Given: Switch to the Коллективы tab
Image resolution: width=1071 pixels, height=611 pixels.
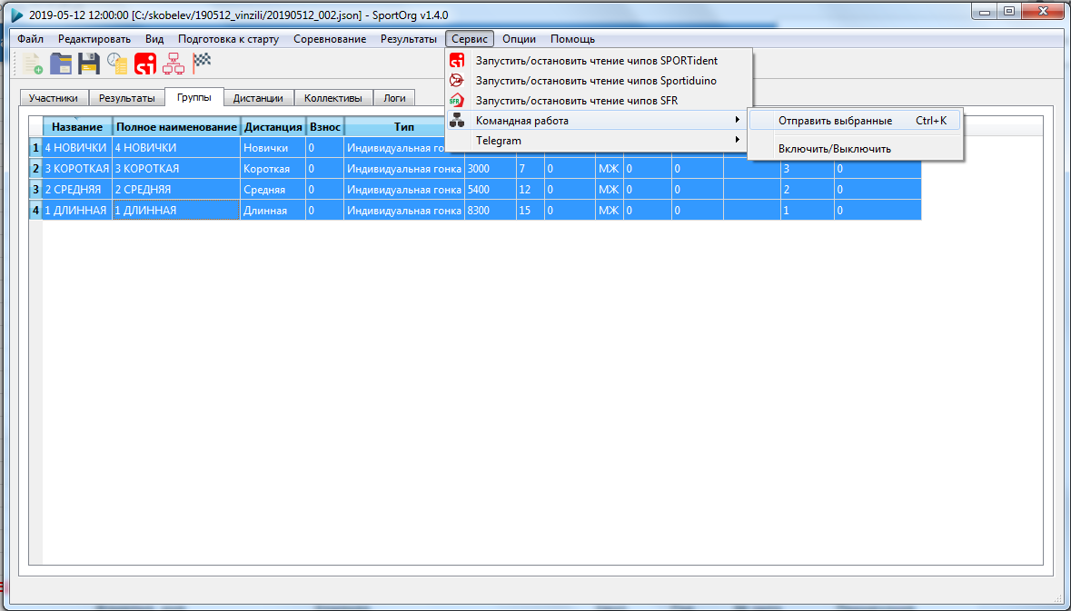Looking at the screenshot, I should pos(333,98).
